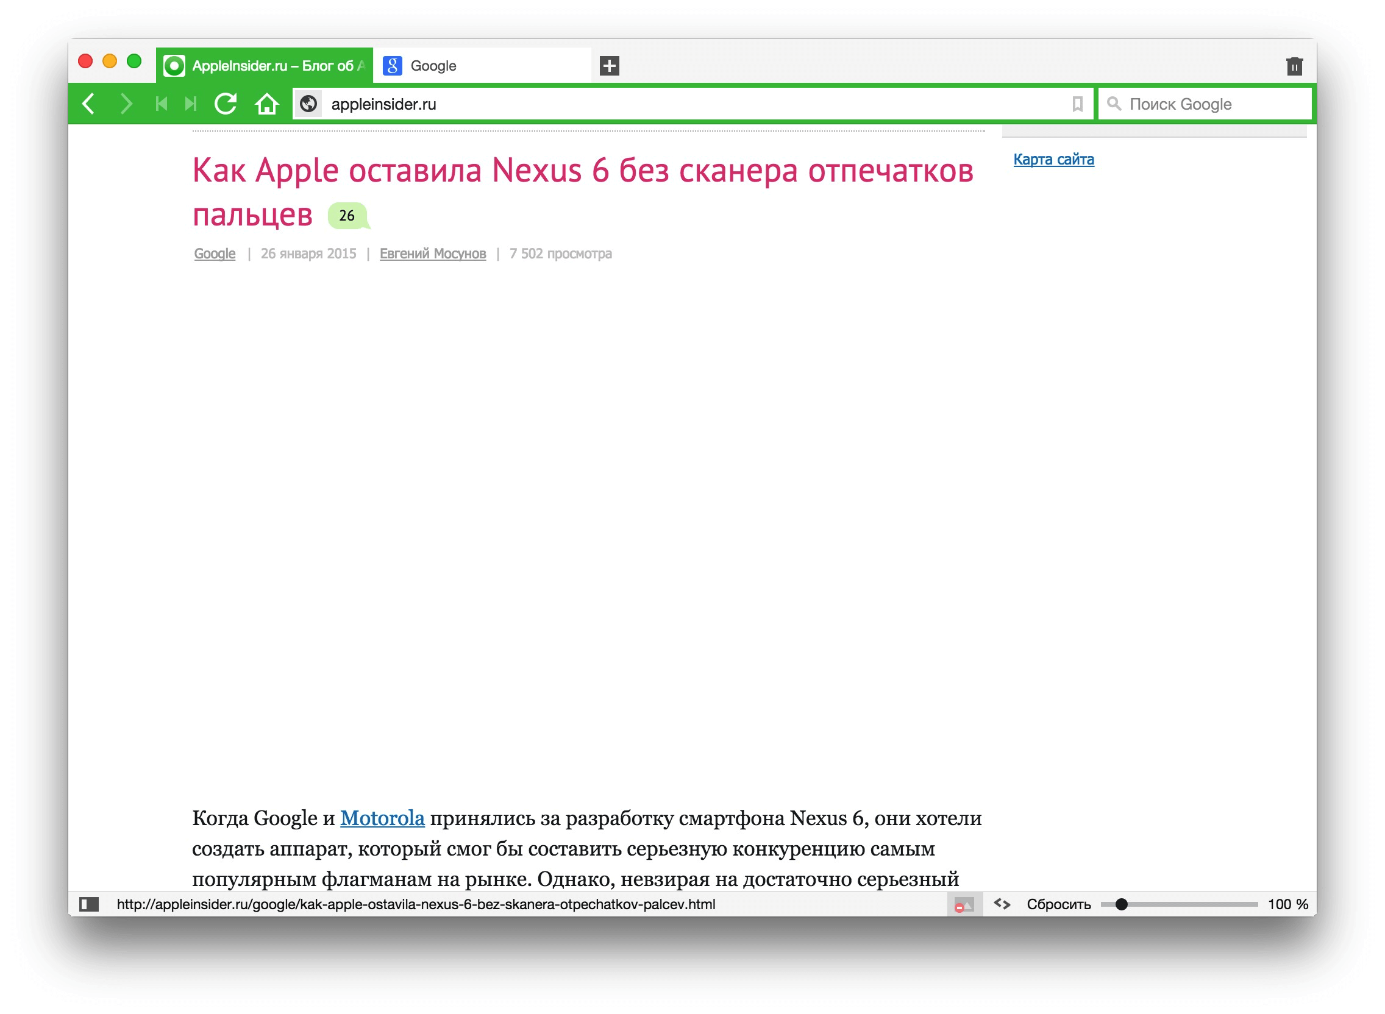Fast forward to the next page
This screenshot has height=1014, width=1385.
pos(191,104)
